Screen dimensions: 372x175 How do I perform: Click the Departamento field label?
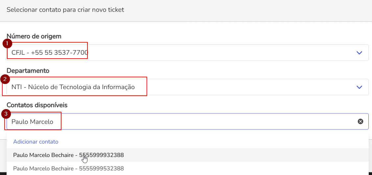(28, 71)
